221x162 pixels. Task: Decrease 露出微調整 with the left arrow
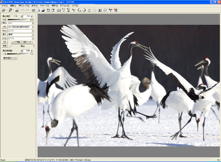click(22, 51)
